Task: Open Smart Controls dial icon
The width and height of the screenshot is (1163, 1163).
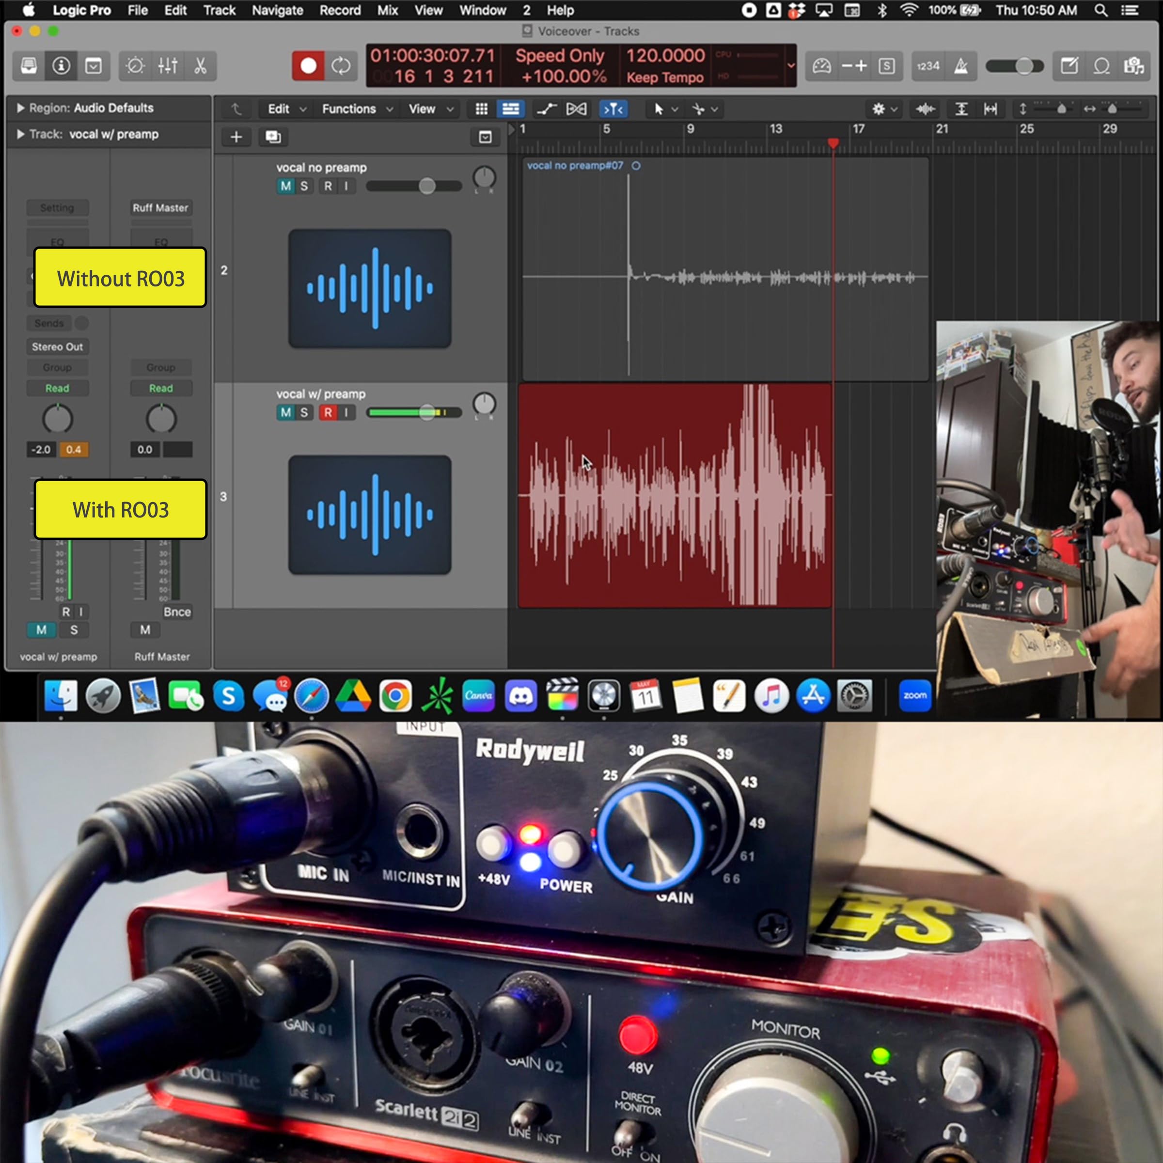Action: click(x=135, y=65)
